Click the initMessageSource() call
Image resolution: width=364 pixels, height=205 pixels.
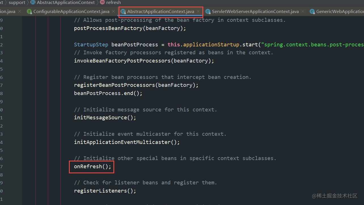105,118
